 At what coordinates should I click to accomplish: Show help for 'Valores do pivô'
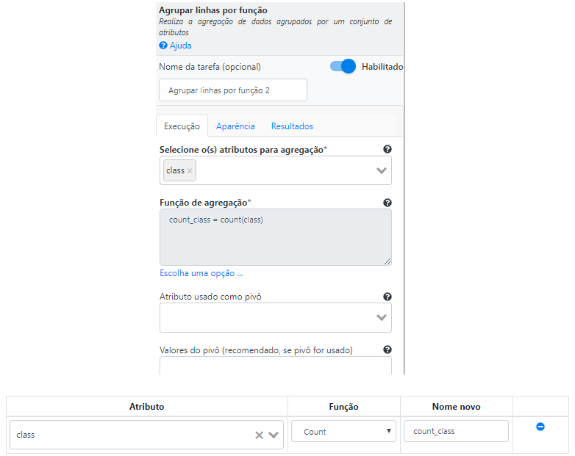point(387,350)
